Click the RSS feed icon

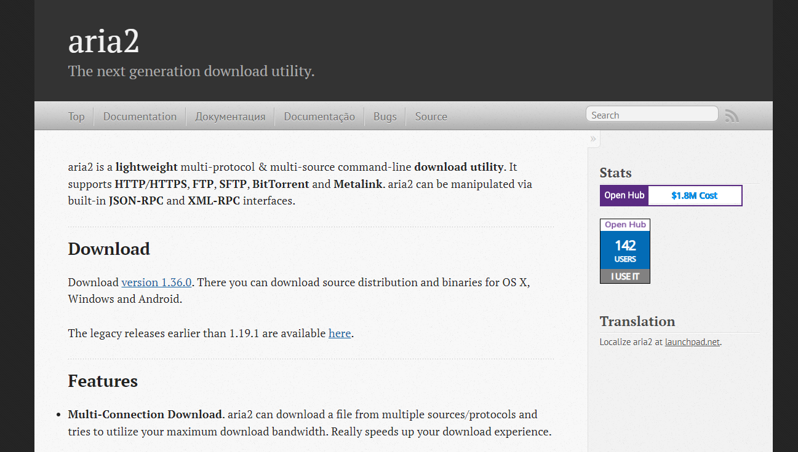click(732, 115)
